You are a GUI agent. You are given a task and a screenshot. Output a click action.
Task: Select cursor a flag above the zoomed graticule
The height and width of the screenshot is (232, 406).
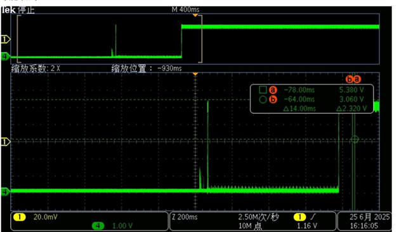pyautogui.click(x=357, y=79)
